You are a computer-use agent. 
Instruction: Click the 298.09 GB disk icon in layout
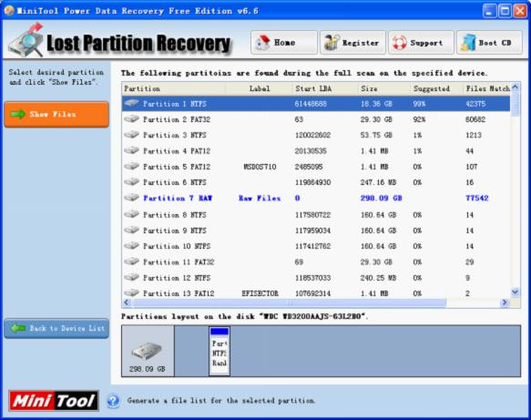[147, 351]
